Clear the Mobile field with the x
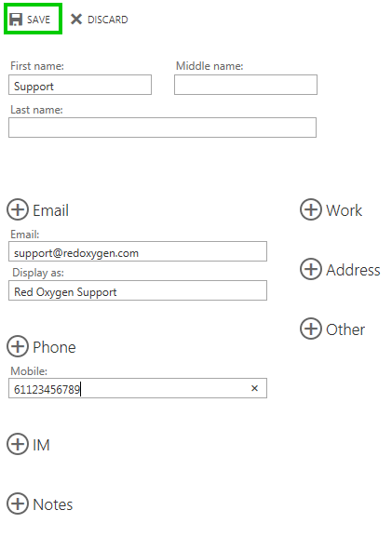Screen dimensions: 392x537 point(254,388)
